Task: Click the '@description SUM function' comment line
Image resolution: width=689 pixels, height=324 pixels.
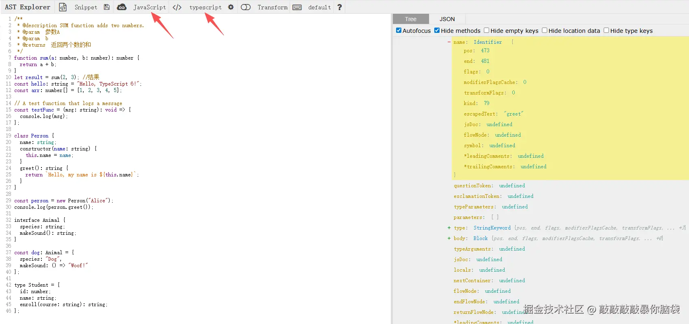Action: point(80,26)
